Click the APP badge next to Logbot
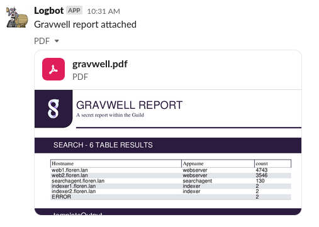The height and width of the screenshot is (227, 319). tap(74, 11)
